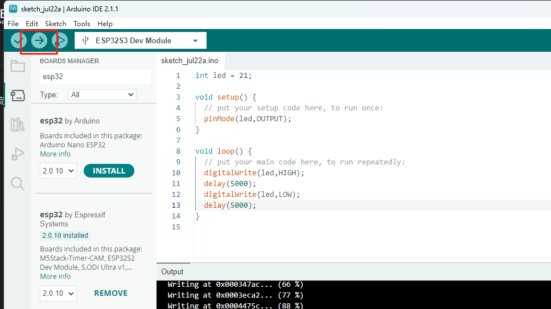Open the Type filter dropdown set to All
The width and height of the screenshot is (551, 309).
[x=102, y=95]
